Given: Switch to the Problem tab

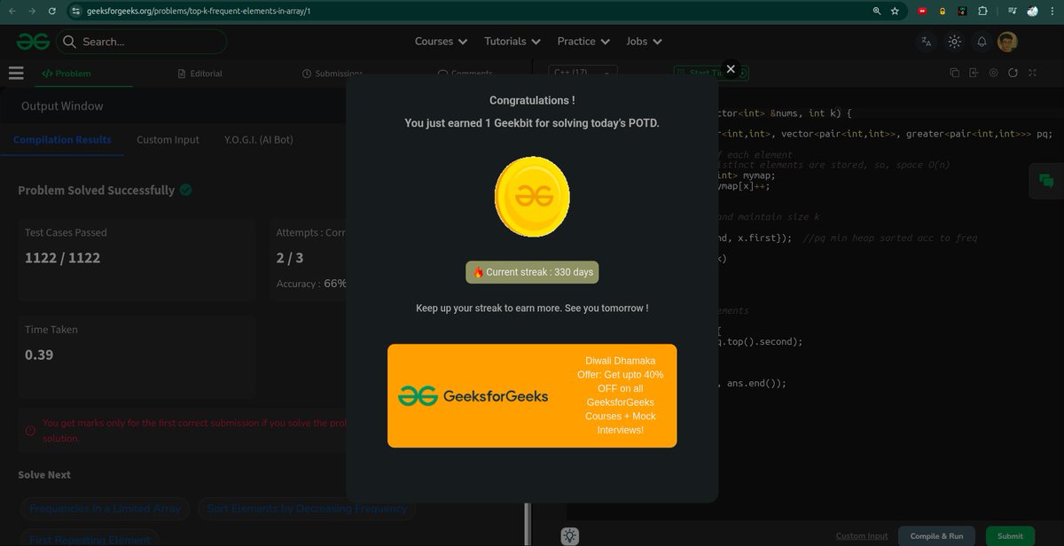Looking at the screenshot, I should coord(67,74).
